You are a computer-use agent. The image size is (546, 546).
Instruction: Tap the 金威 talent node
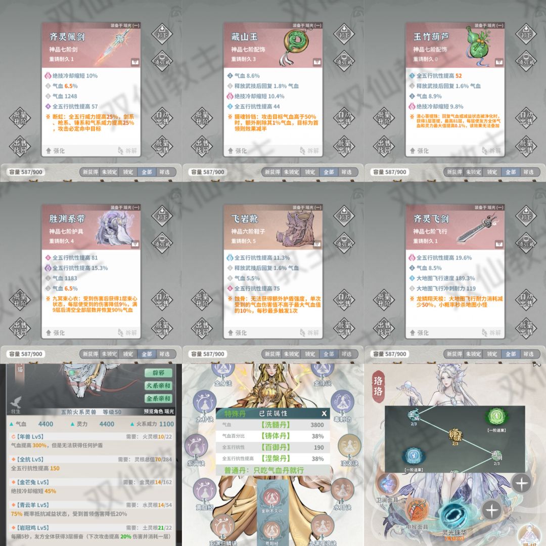point(414,416)
